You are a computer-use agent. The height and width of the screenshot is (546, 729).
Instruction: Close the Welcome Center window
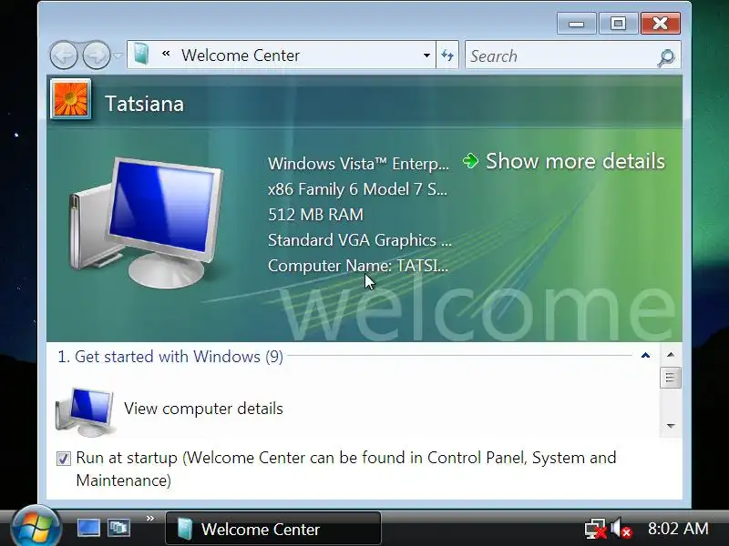[x=660, y=24]
